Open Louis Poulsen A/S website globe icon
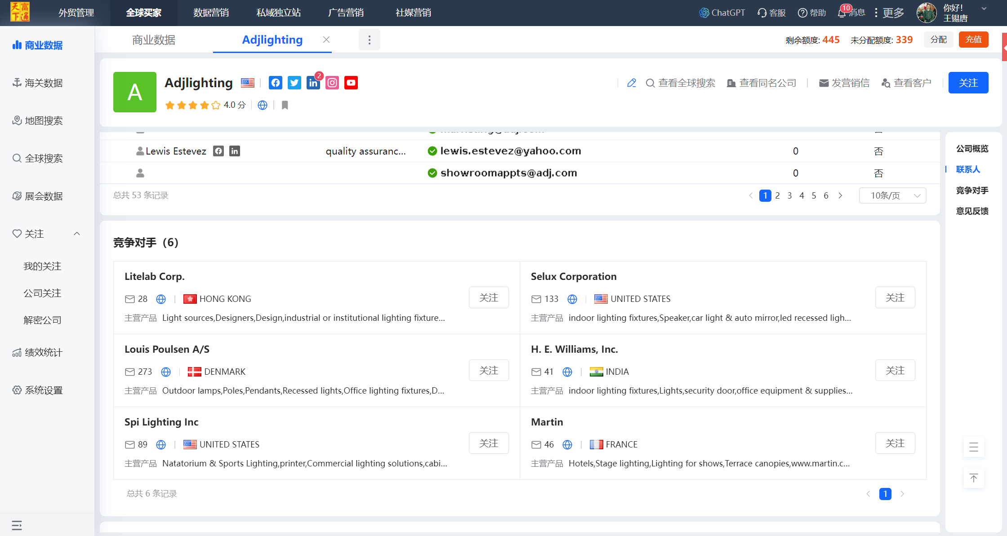1007x536 pixels. [x=166, y=372]
